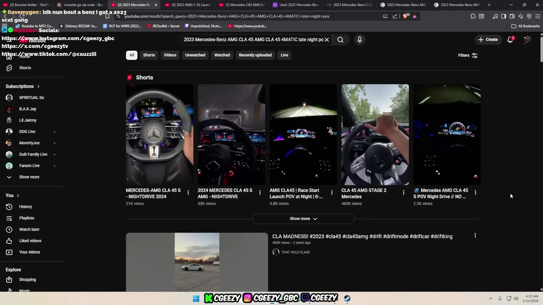
Task: Open options for CLA 45 S POV Night Drive short
Action: (475, 192)
